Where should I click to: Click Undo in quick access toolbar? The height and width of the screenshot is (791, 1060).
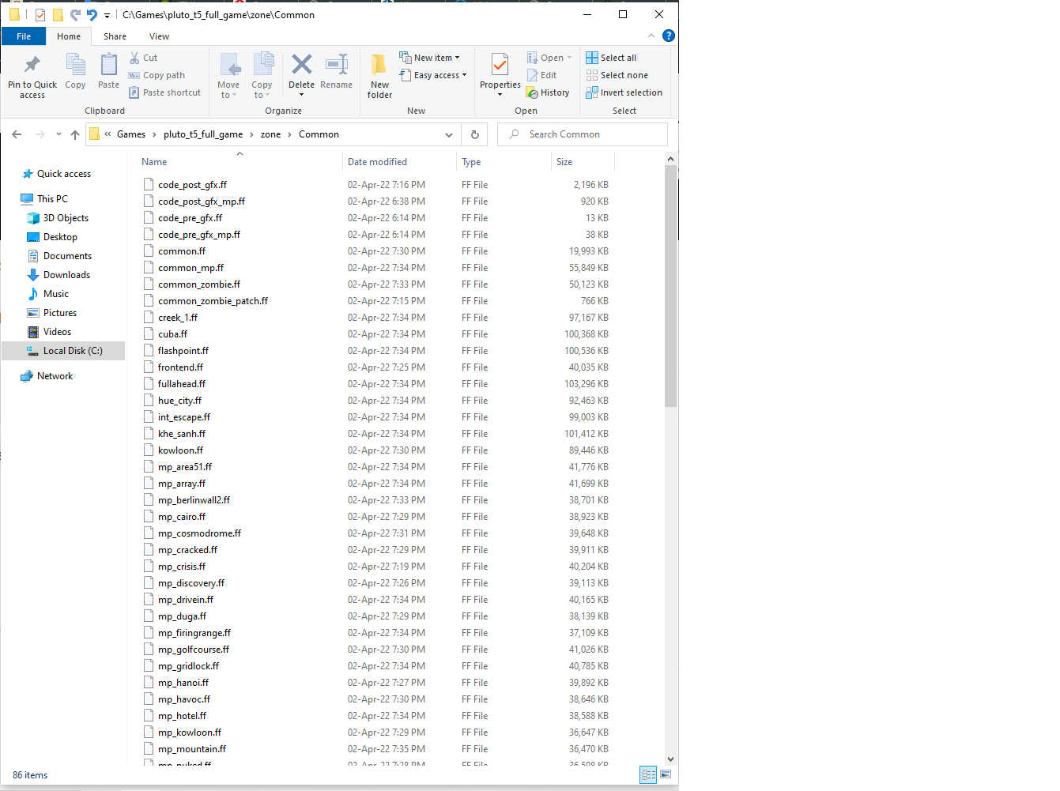tap(92, 15)
